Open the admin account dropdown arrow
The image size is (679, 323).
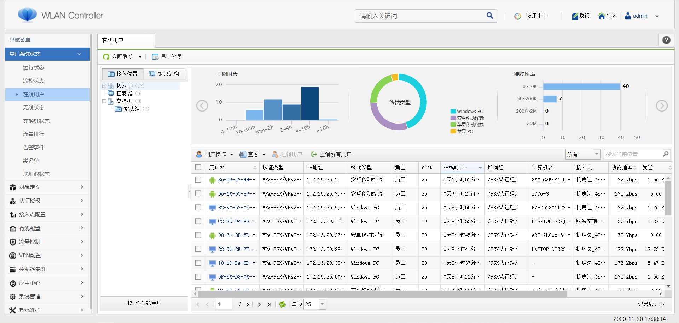tap(657, 16)
